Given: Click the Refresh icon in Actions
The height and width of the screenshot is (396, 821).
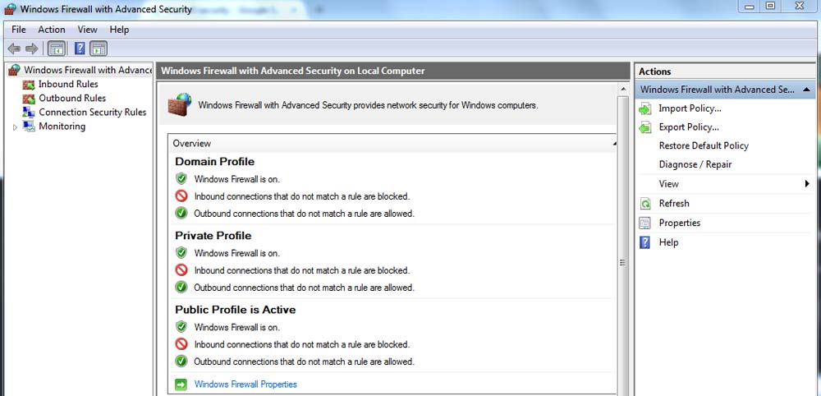Looking at the screenshot, I should click(645, 204).
